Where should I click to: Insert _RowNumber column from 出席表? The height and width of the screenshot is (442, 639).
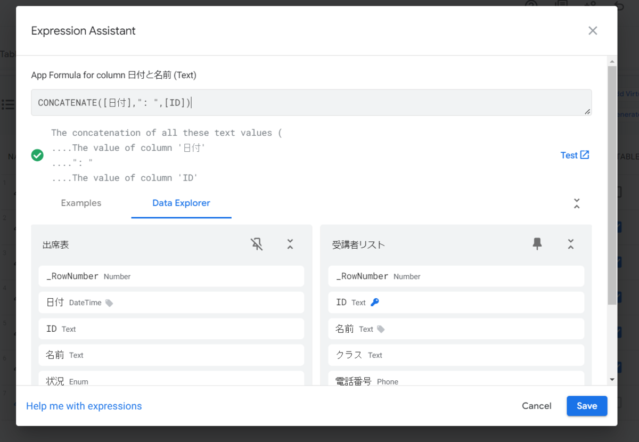click(171, 276)
